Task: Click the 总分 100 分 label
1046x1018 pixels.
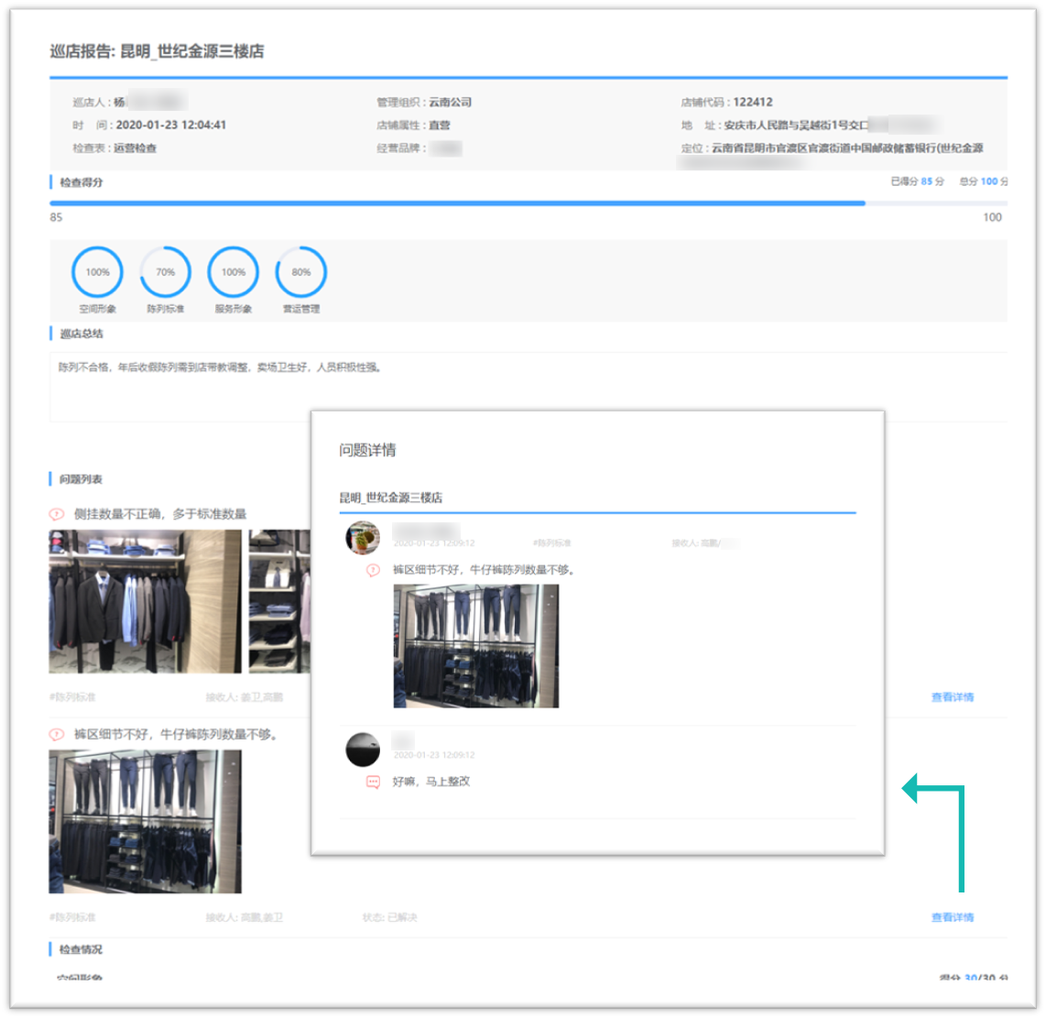Action: [x=984, y=181]
